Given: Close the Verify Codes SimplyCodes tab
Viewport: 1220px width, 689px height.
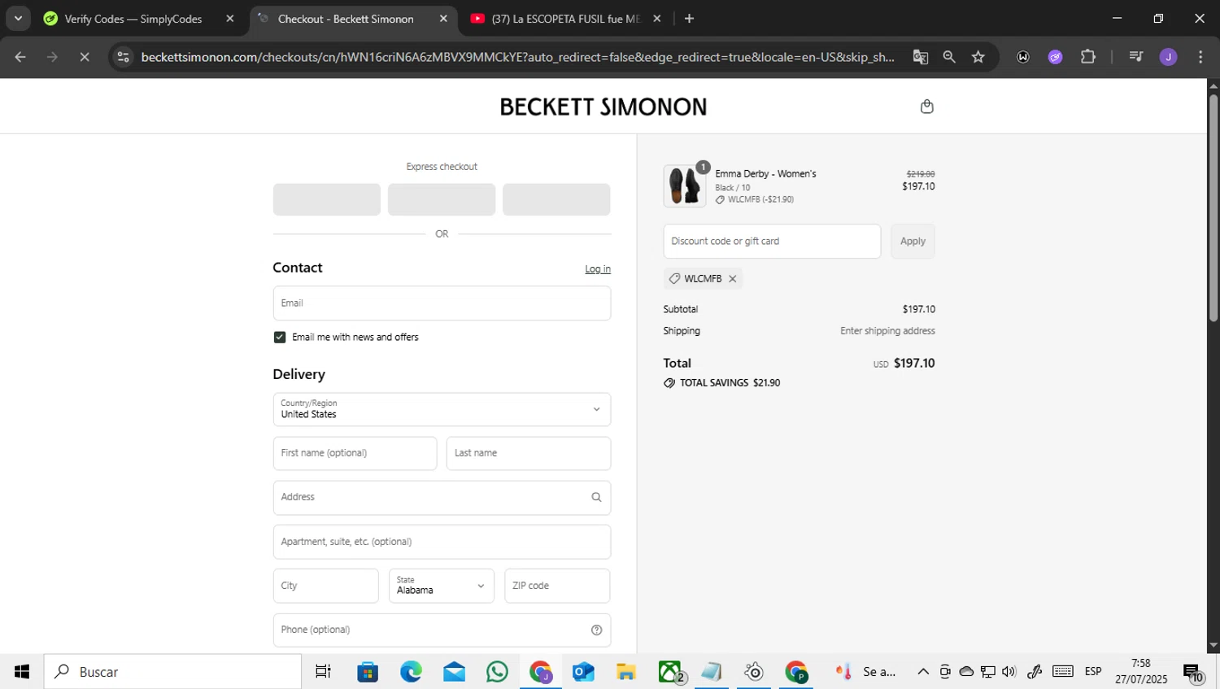Looking at the screenshot, I should tap(230, 19).
